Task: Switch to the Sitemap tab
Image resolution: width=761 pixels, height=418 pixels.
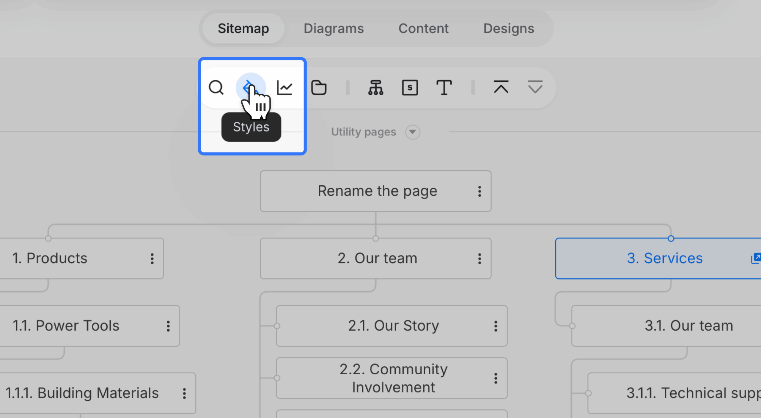Action: pyautogui.click(x=243, y=29)
